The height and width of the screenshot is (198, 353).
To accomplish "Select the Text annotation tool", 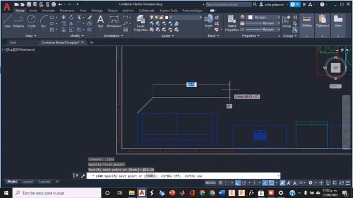I will 100,21.
